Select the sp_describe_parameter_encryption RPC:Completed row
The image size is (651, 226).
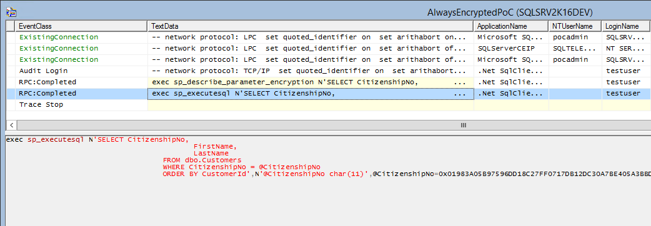(x=329, y=82)
